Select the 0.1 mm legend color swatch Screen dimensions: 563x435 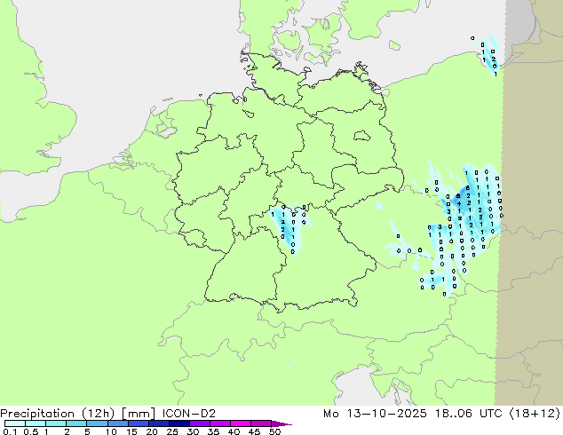tap(15, 423)
